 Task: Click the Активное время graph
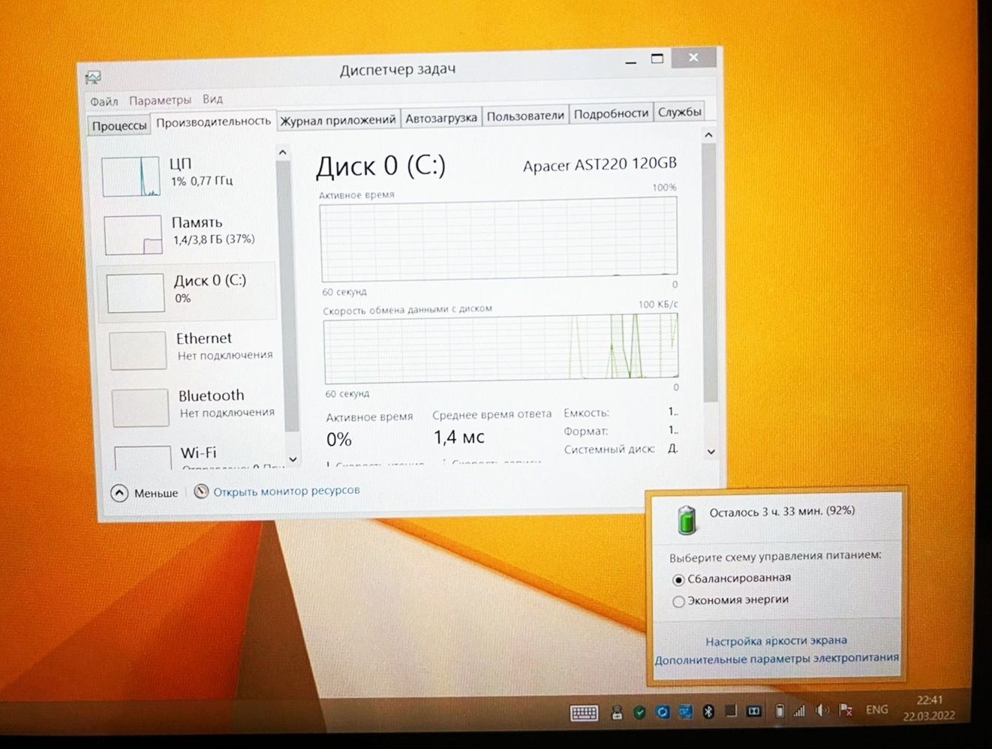[x=499, y=239]
